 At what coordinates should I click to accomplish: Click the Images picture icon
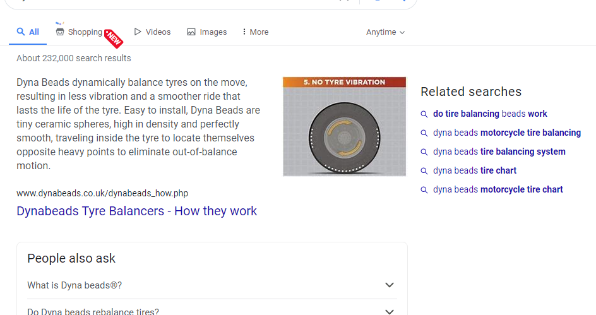click(191, 32)
